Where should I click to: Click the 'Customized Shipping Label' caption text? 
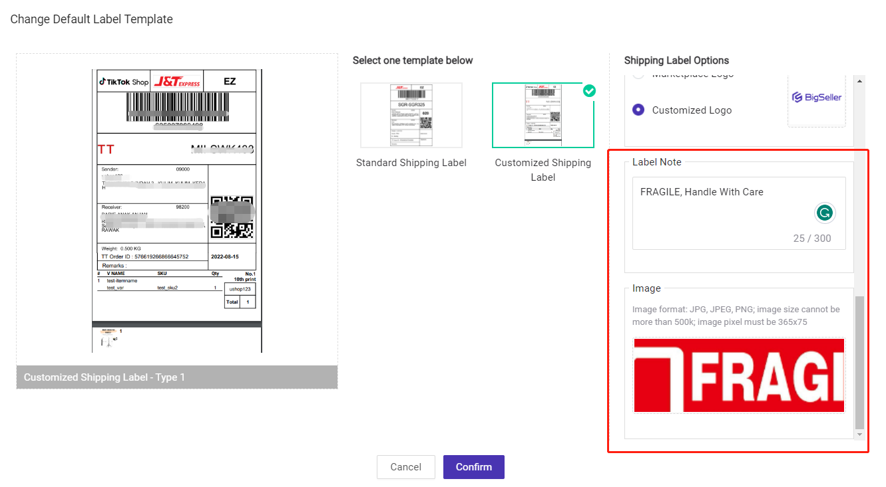pos(543,170)
